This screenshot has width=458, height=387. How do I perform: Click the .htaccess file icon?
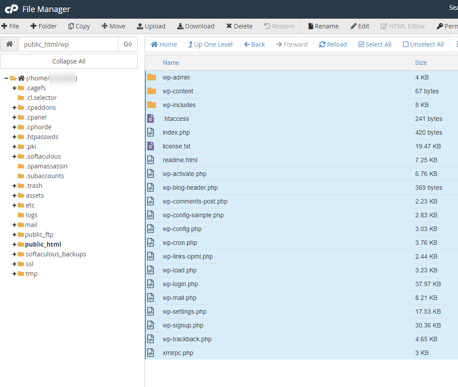click(x=151, y=119)
